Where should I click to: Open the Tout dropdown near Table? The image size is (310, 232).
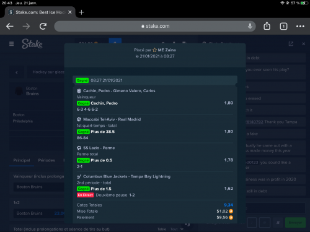click(x=177, y=229)
